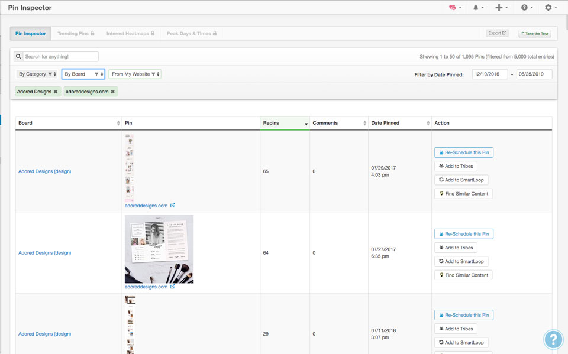The width and height of the screenshot is (568, 354).
Task: Expand the By Category filter dropdown
Action: click(35, 74)
